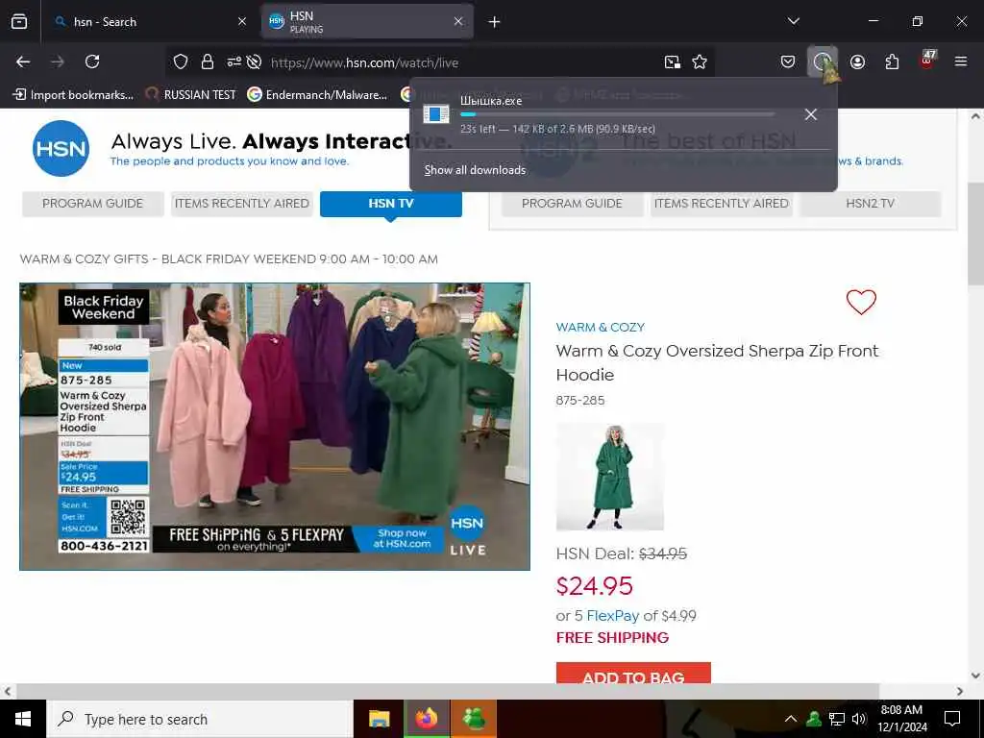Open the Firefox hamburger menu
The image size is (984, 738).
961,61
